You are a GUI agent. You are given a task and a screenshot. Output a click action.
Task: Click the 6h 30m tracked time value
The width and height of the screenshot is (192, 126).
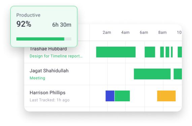coord(62,25)
